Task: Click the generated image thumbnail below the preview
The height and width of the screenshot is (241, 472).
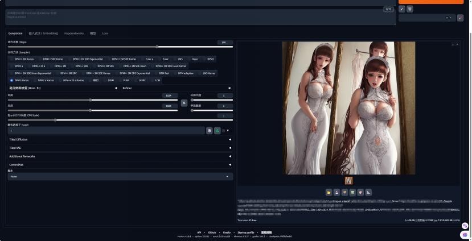Action: click(348, 181)
